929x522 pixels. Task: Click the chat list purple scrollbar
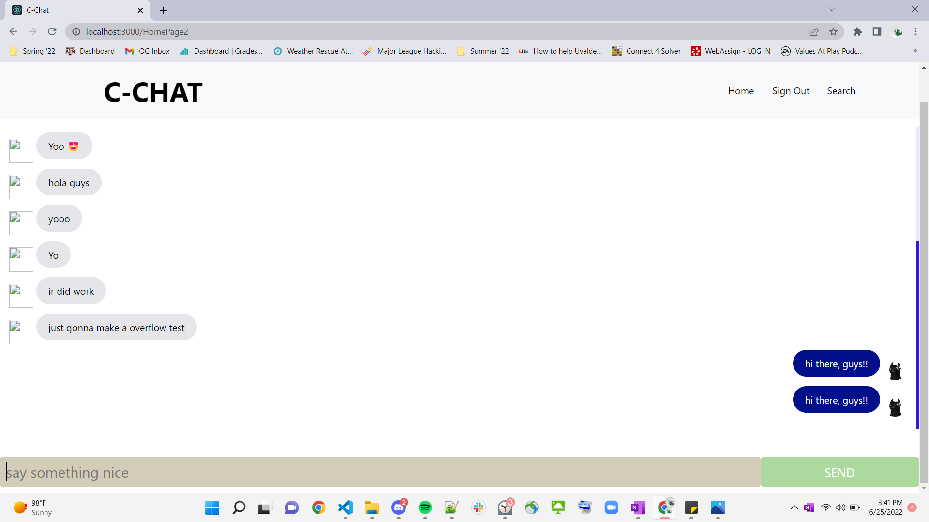(917, 333)
